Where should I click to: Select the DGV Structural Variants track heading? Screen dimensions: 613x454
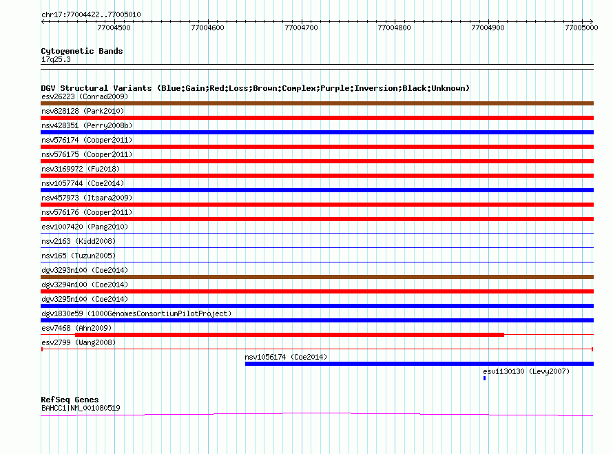click(x=255, y=88)
